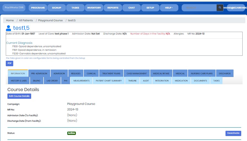247x141 pixels.
Task: Open the Chat menu item
Action: tap(131, 8)
